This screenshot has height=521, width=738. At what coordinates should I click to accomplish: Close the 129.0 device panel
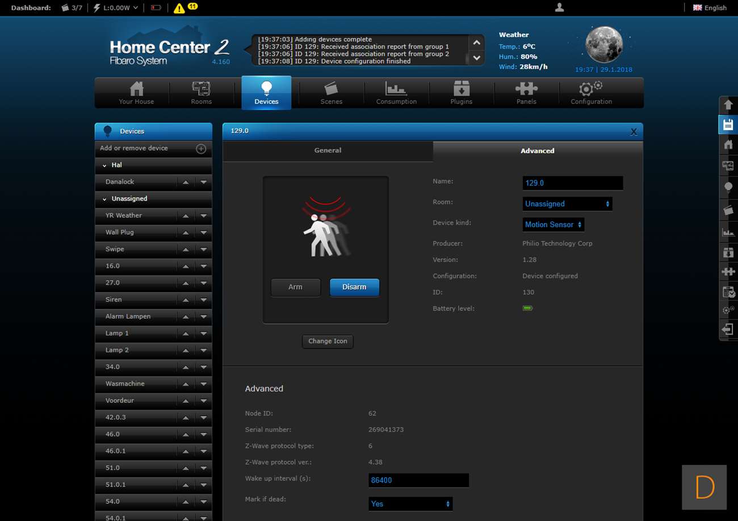[x=634, y=132]
